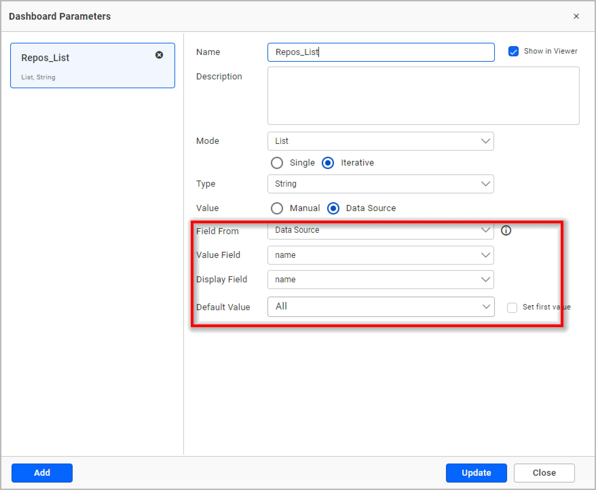Image resolution: width=596 pixels, height=490 pixels.
Task: Open the Mode dropdown
Action: coord(380,141)
